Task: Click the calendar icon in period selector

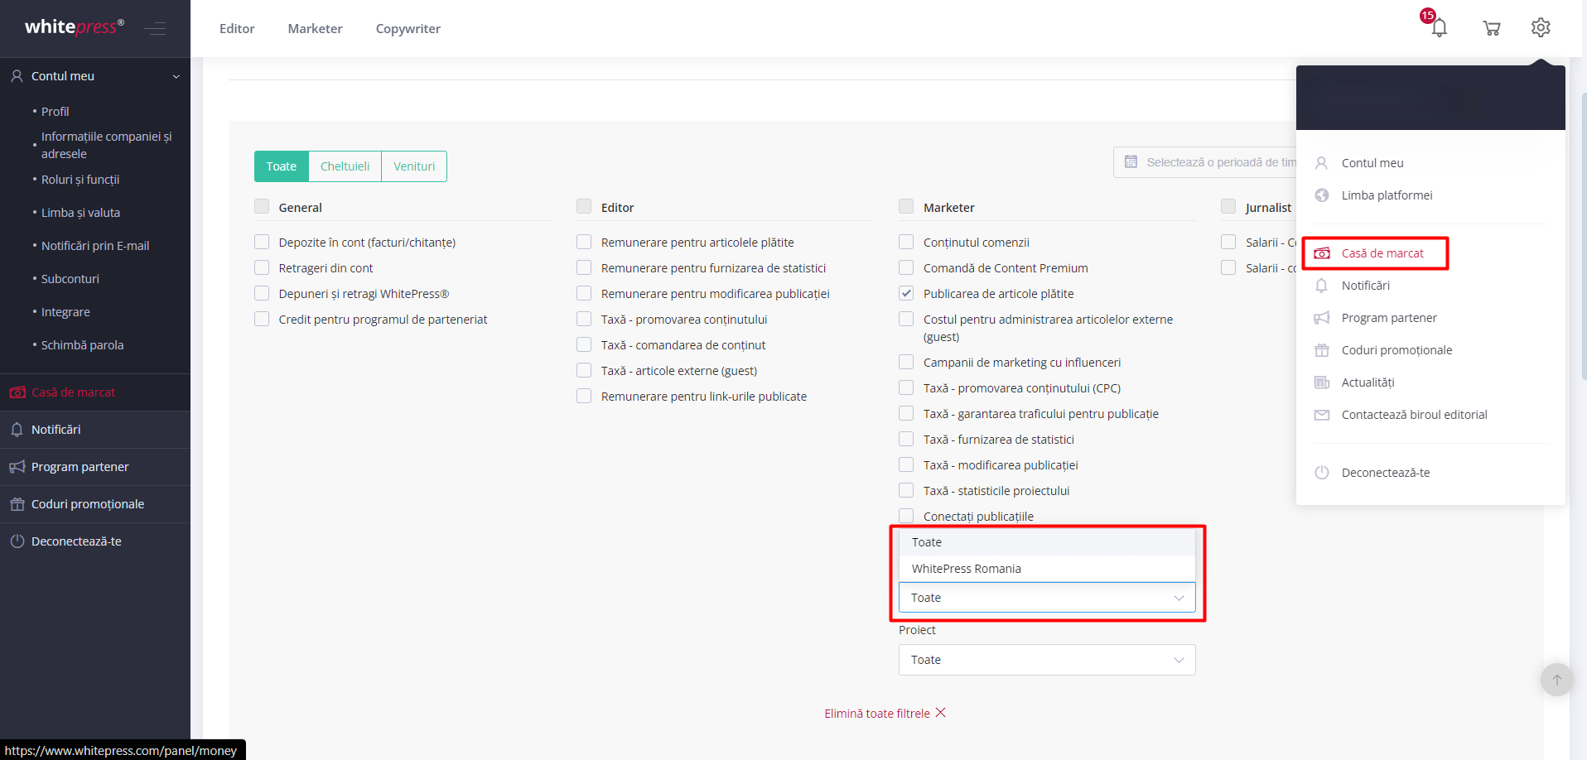Action: pos(1131,162)
